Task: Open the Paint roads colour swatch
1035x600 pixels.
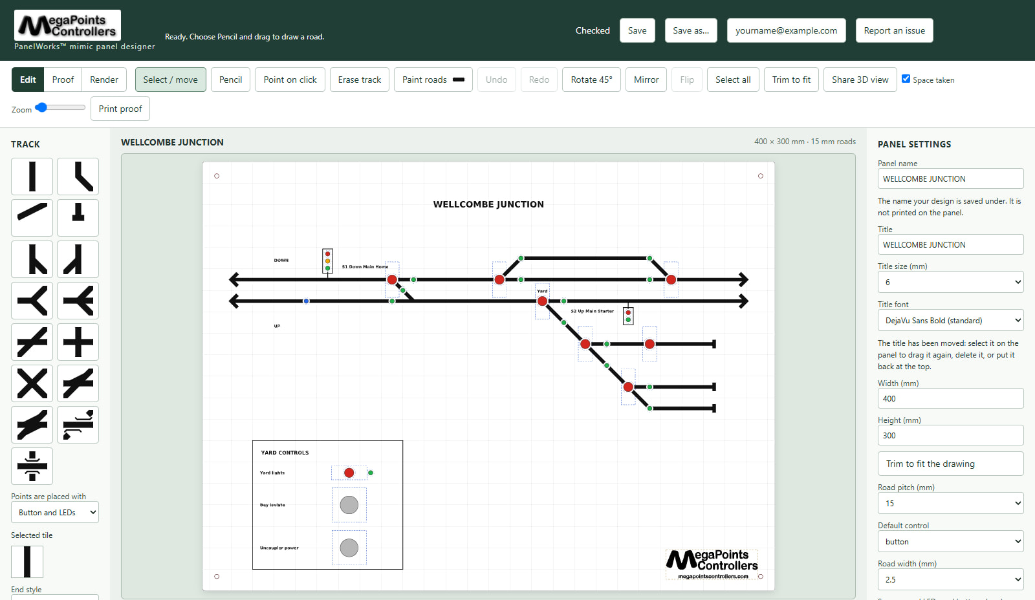Action: point(459,80)
